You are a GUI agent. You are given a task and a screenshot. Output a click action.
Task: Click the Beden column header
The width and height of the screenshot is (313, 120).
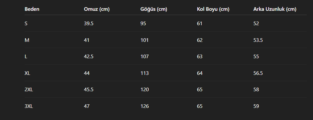32,9
